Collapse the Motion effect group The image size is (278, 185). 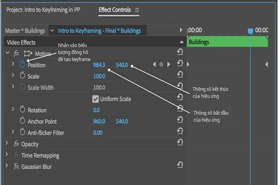pyautogui.click(x=7, y=53)
